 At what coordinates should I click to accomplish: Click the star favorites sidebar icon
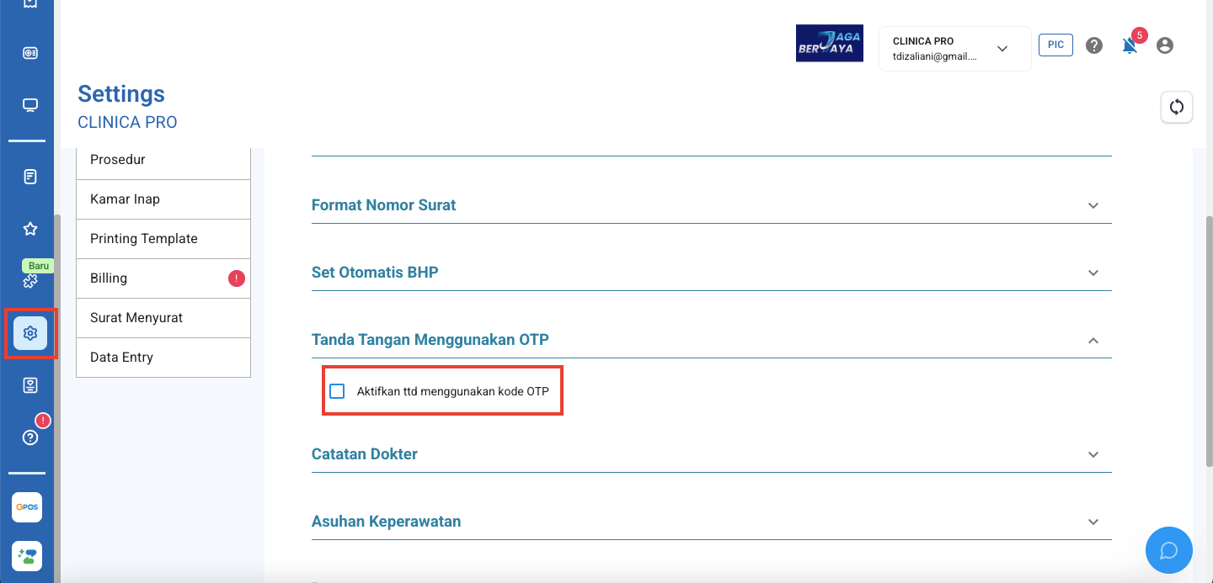point(30,229)
